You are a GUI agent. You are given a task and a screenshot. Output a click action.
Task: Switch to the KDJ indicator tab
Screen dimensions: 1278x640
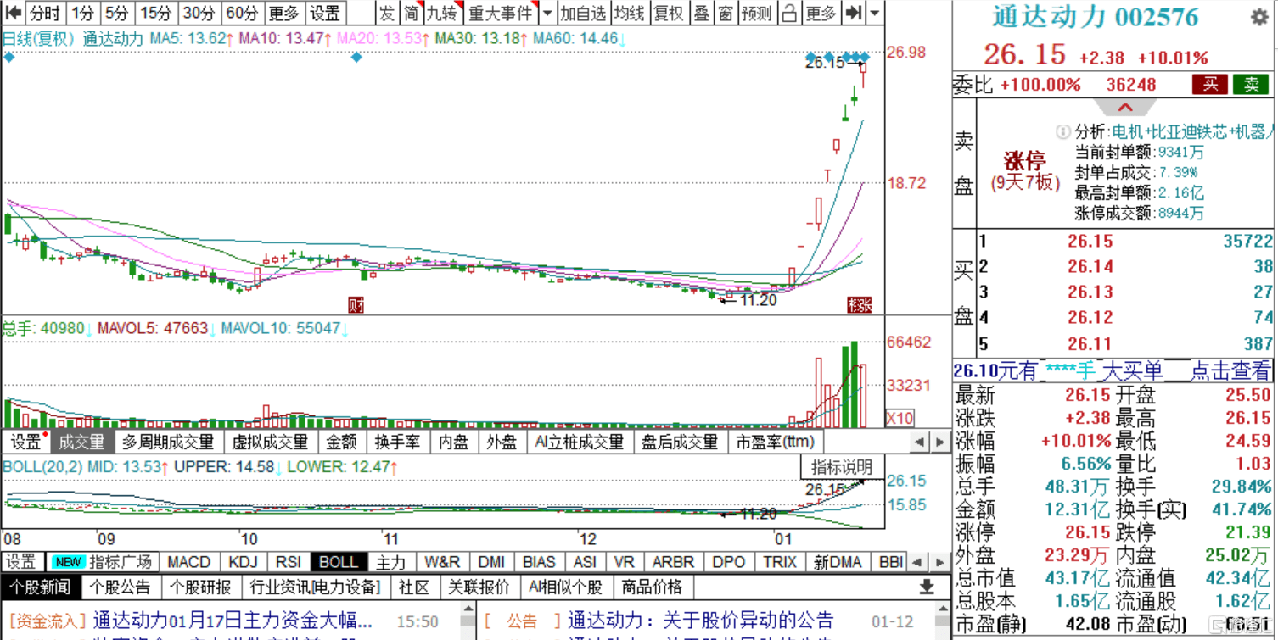[241, 562]
